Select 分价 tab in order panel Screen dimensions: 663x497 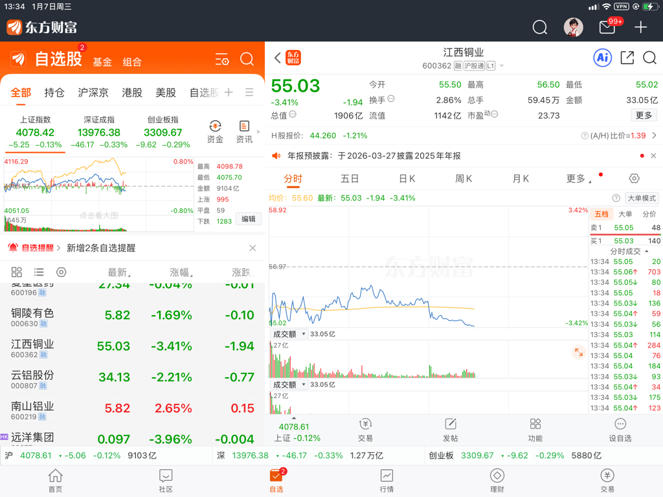tap(649, 214)
